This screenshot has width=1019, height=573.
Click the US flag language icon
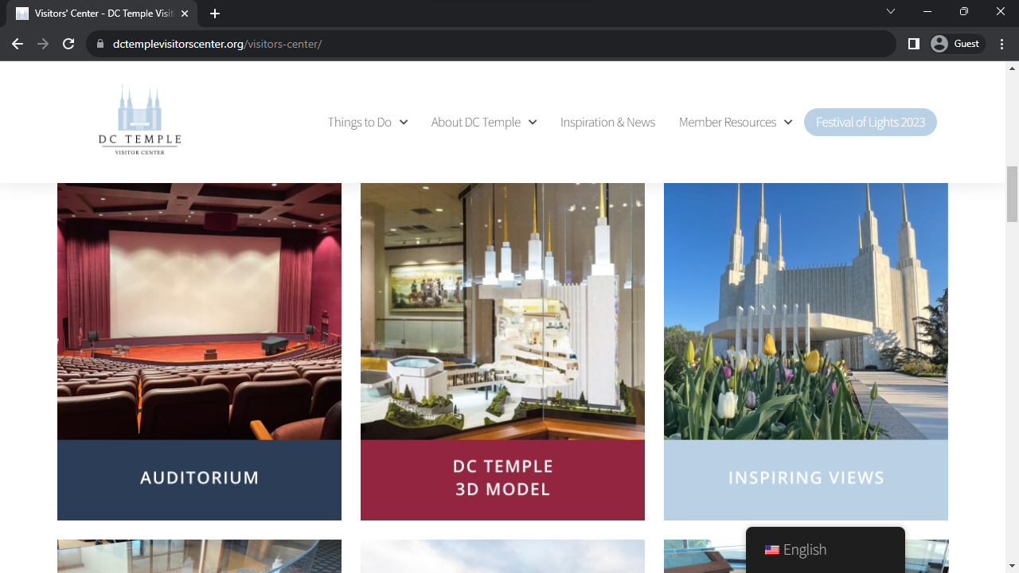pyautogui.click(x=771, y=550)
